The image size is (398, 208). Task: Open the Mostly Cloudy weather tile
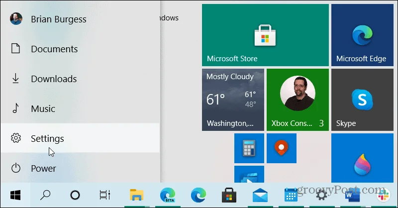(x=233, y=100)
